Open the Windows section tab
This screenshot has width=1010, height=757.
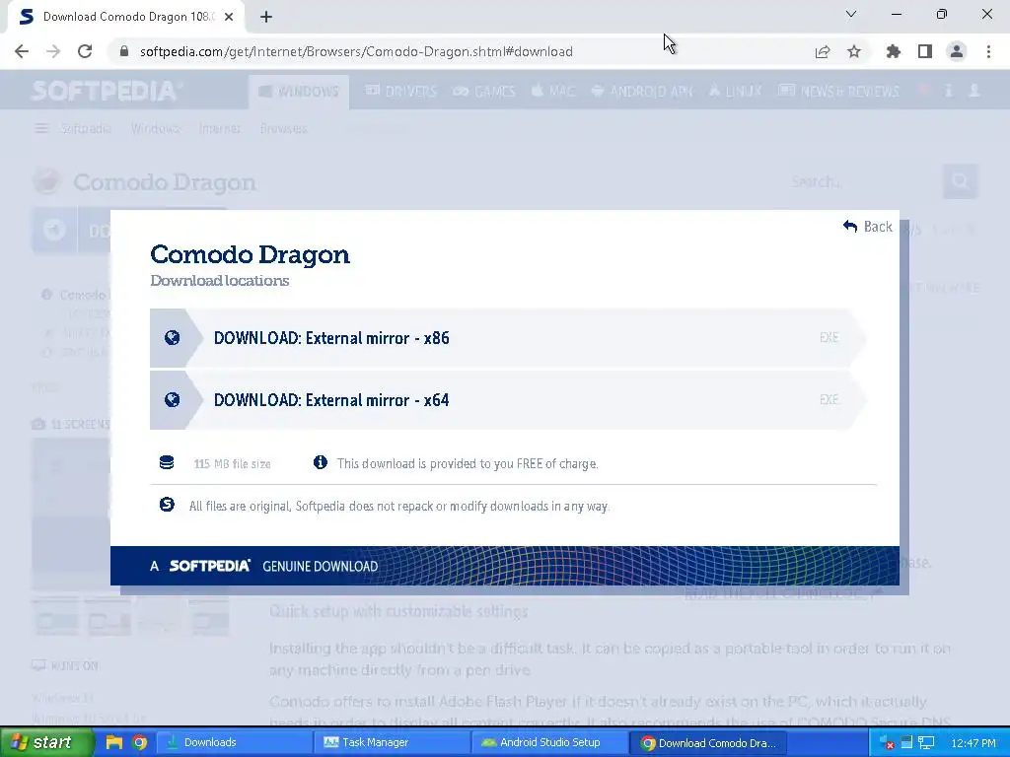click(299, 92)
